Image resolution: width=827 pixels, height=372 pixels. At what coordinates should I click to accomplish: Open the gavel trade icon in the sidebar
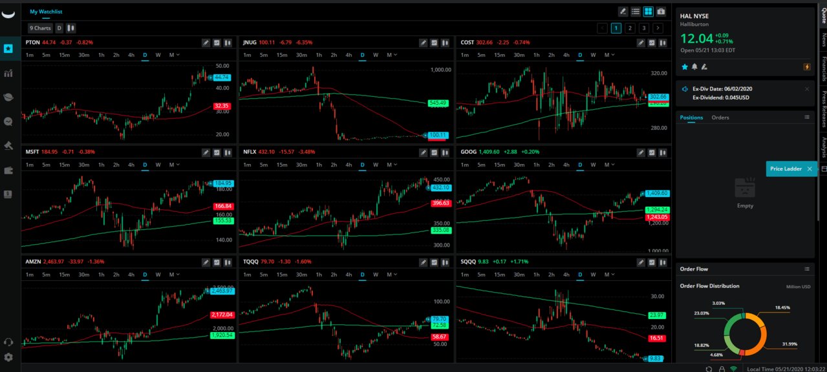pyautogui.click(x=8, y=145)
